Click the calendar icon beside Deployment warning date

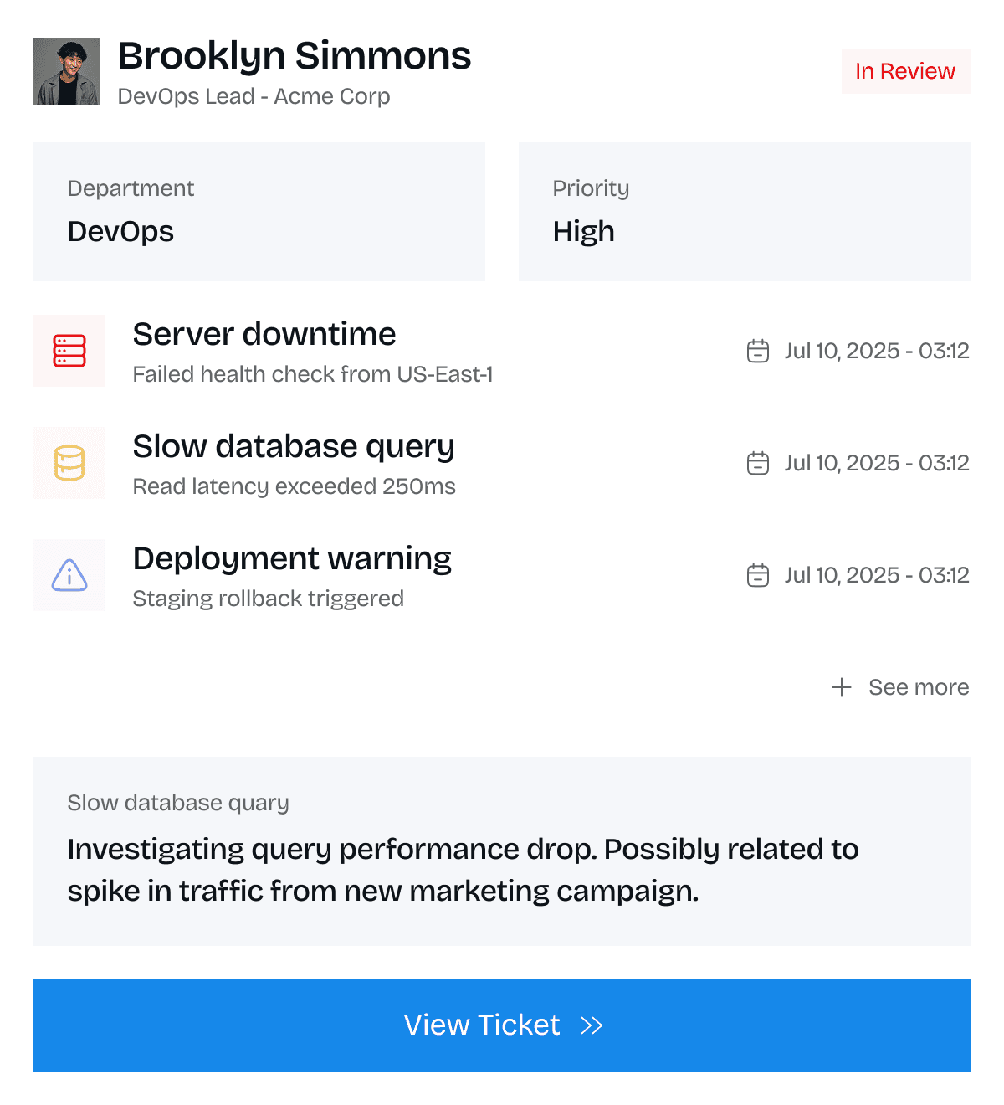(x=757, y=575)
